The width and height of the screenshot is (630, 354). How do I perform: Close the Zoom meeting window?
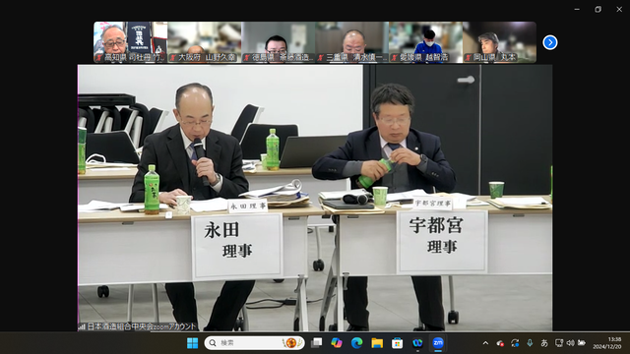[x=619, y=9]
